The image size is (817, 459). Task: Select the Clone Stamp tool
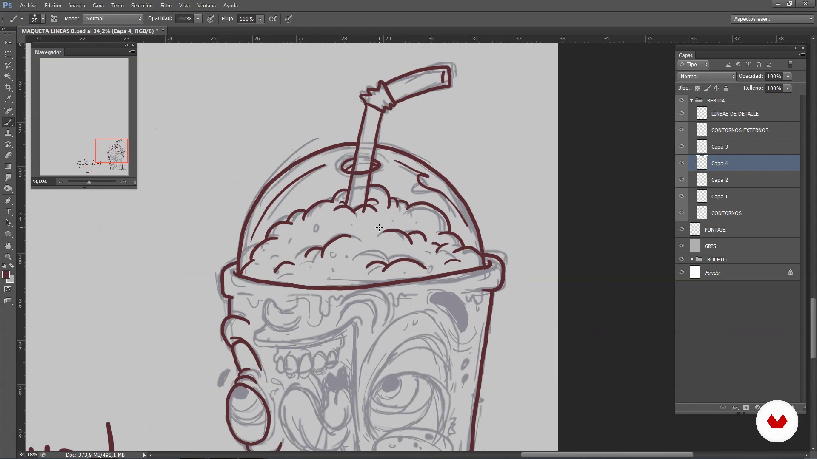(8, 133)
